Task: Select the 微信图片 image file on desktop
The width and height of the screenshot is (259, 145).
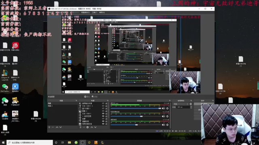Action: pyautogui.click(x=15, y=116)
